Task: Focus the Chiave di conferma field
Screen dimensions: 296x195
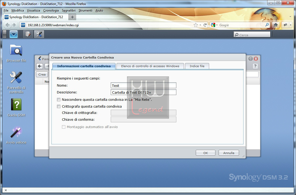Action: click(x=144, y=119)
